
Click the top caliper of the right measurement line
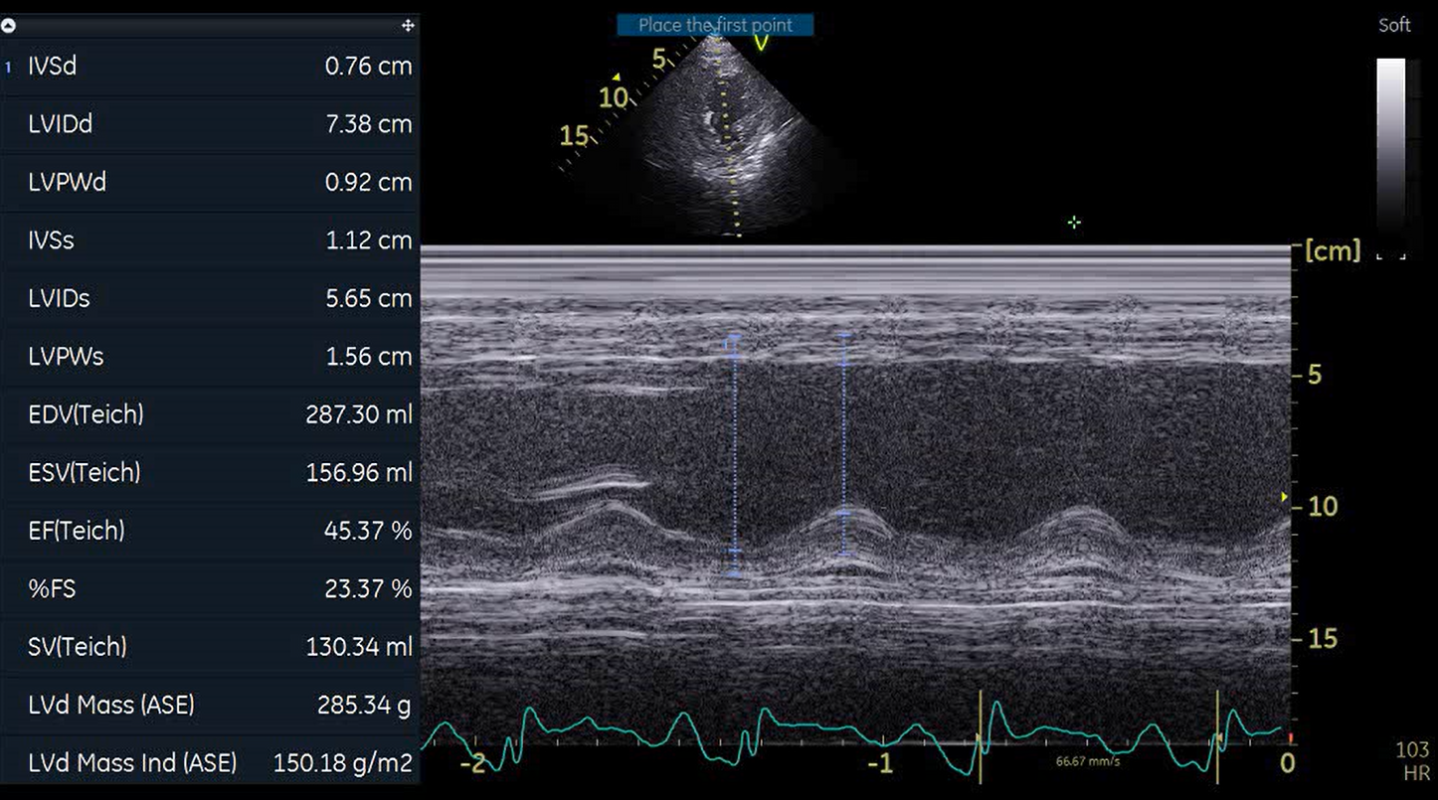click(843, 338)
